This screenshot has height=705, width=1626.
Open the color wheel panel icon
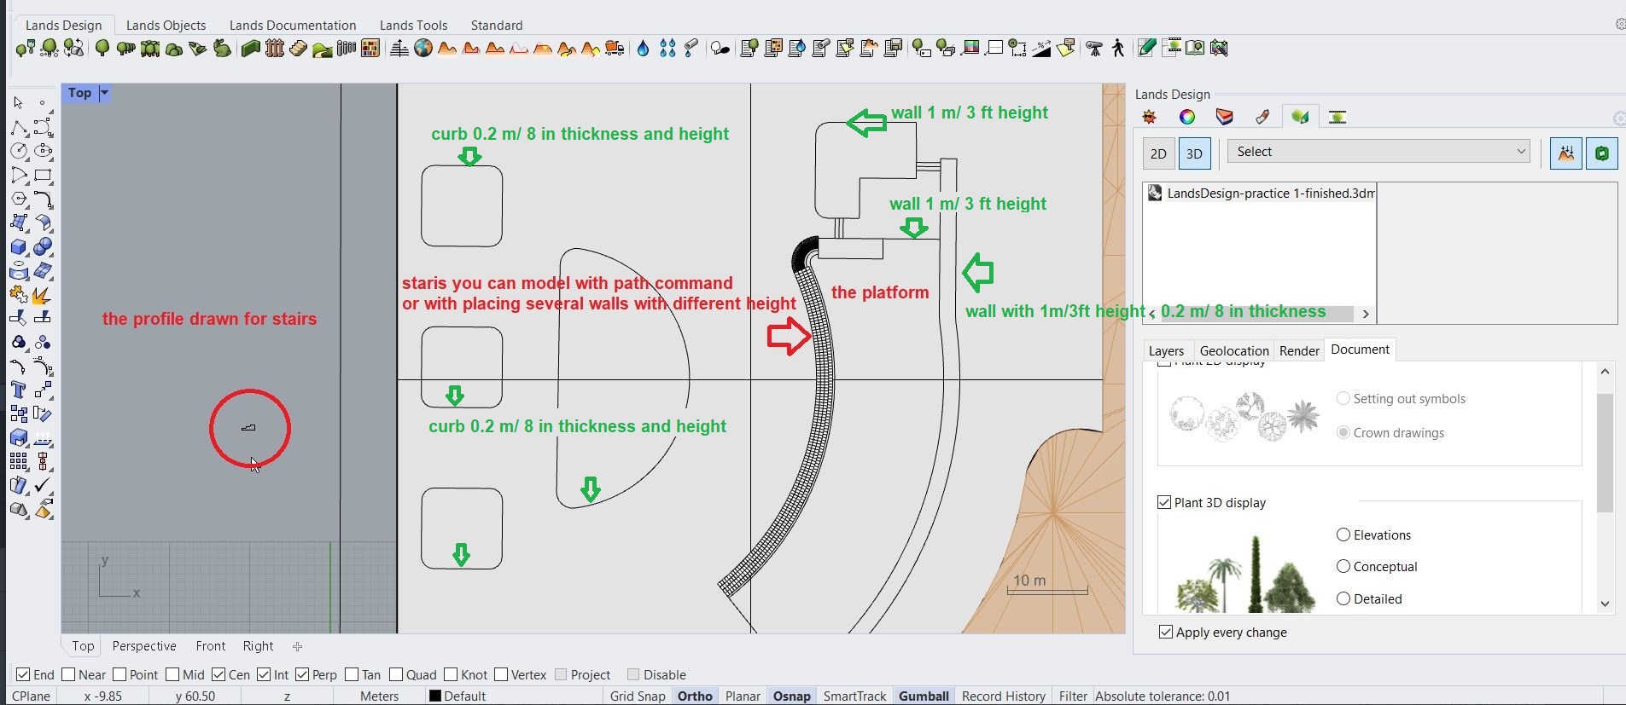pos(1187,117)
